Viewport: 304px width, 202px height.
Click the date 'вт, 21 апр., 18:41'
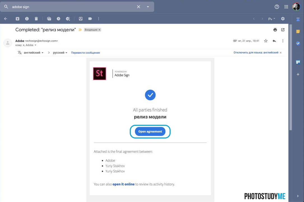(x=249, y=41)
